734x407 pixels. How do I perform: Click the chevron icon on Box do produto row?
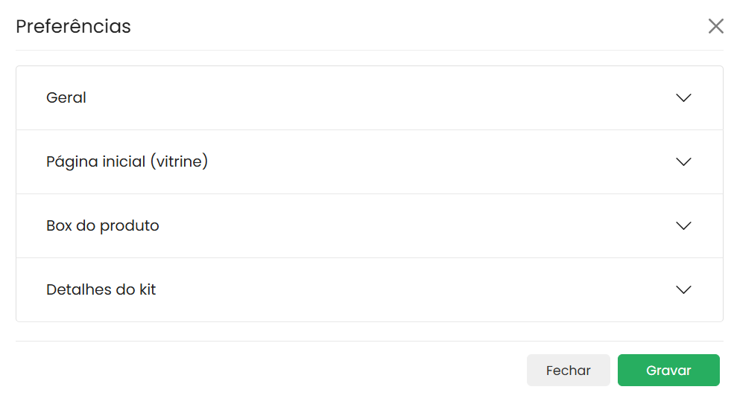(x=683, y=226)
